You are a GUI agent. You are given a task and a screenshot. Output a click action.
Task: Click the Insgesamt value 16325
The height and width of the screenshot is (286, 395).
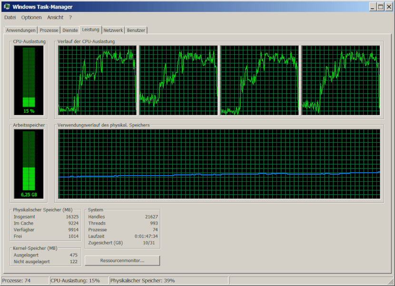click(72, 217)
